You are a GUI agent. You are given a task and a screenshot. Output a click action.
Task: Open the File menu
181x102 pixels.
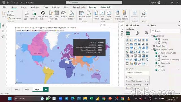click(5, 7)
